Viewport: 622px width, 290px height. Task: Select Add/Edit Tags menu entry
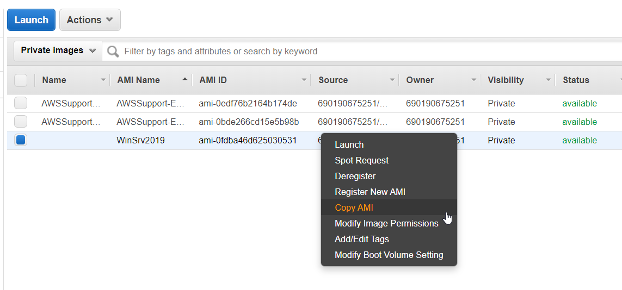point(361,239)
